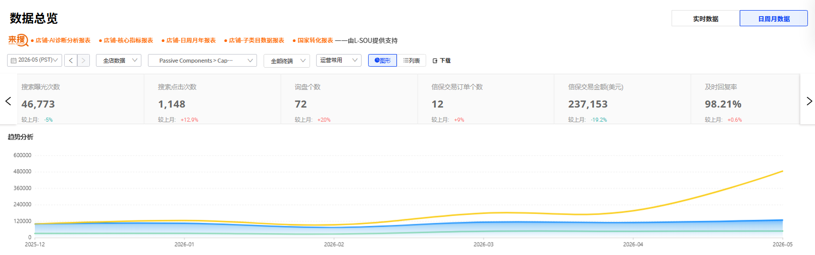The height and width of the screenshot is (255, 815).
Task: Select the 询盘个数 metric card
Action: [x=349, y=99]
